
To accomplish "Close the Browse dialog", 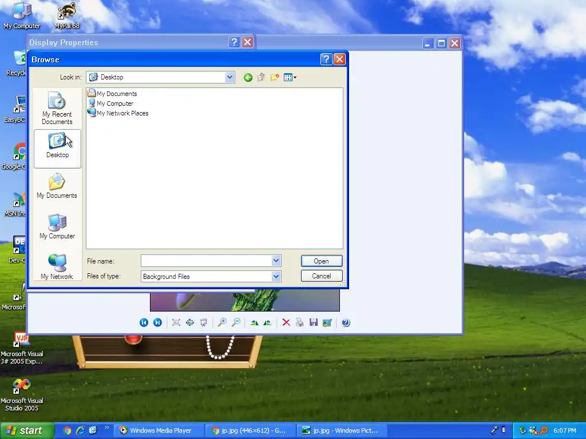I will [339, 59].
